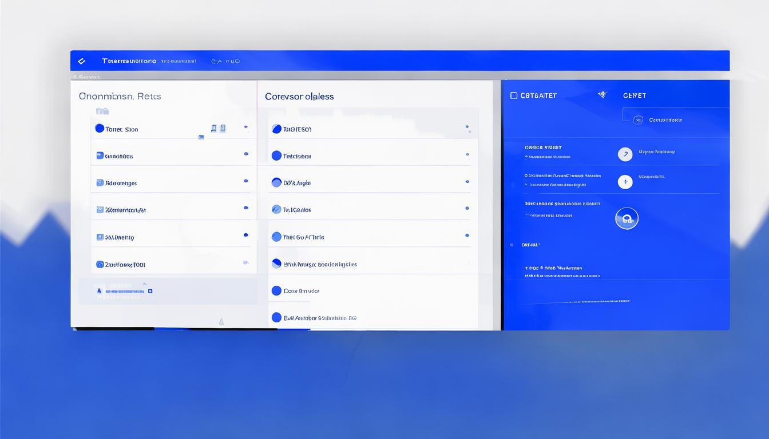Viewport: 769px width, 439px height.
Task: Switch to the CEPET tab
Action: (634, 95)
